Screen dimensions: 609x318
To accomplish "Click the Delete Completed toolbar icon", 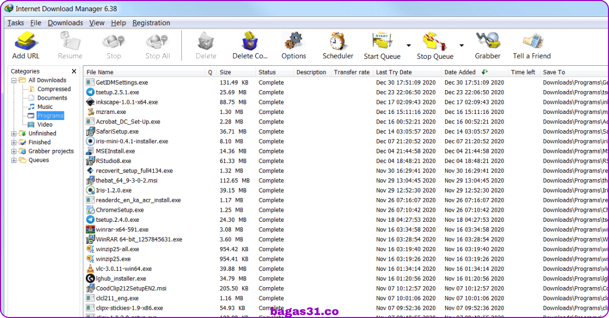I will pyautogui.click(x=250, y=40).
